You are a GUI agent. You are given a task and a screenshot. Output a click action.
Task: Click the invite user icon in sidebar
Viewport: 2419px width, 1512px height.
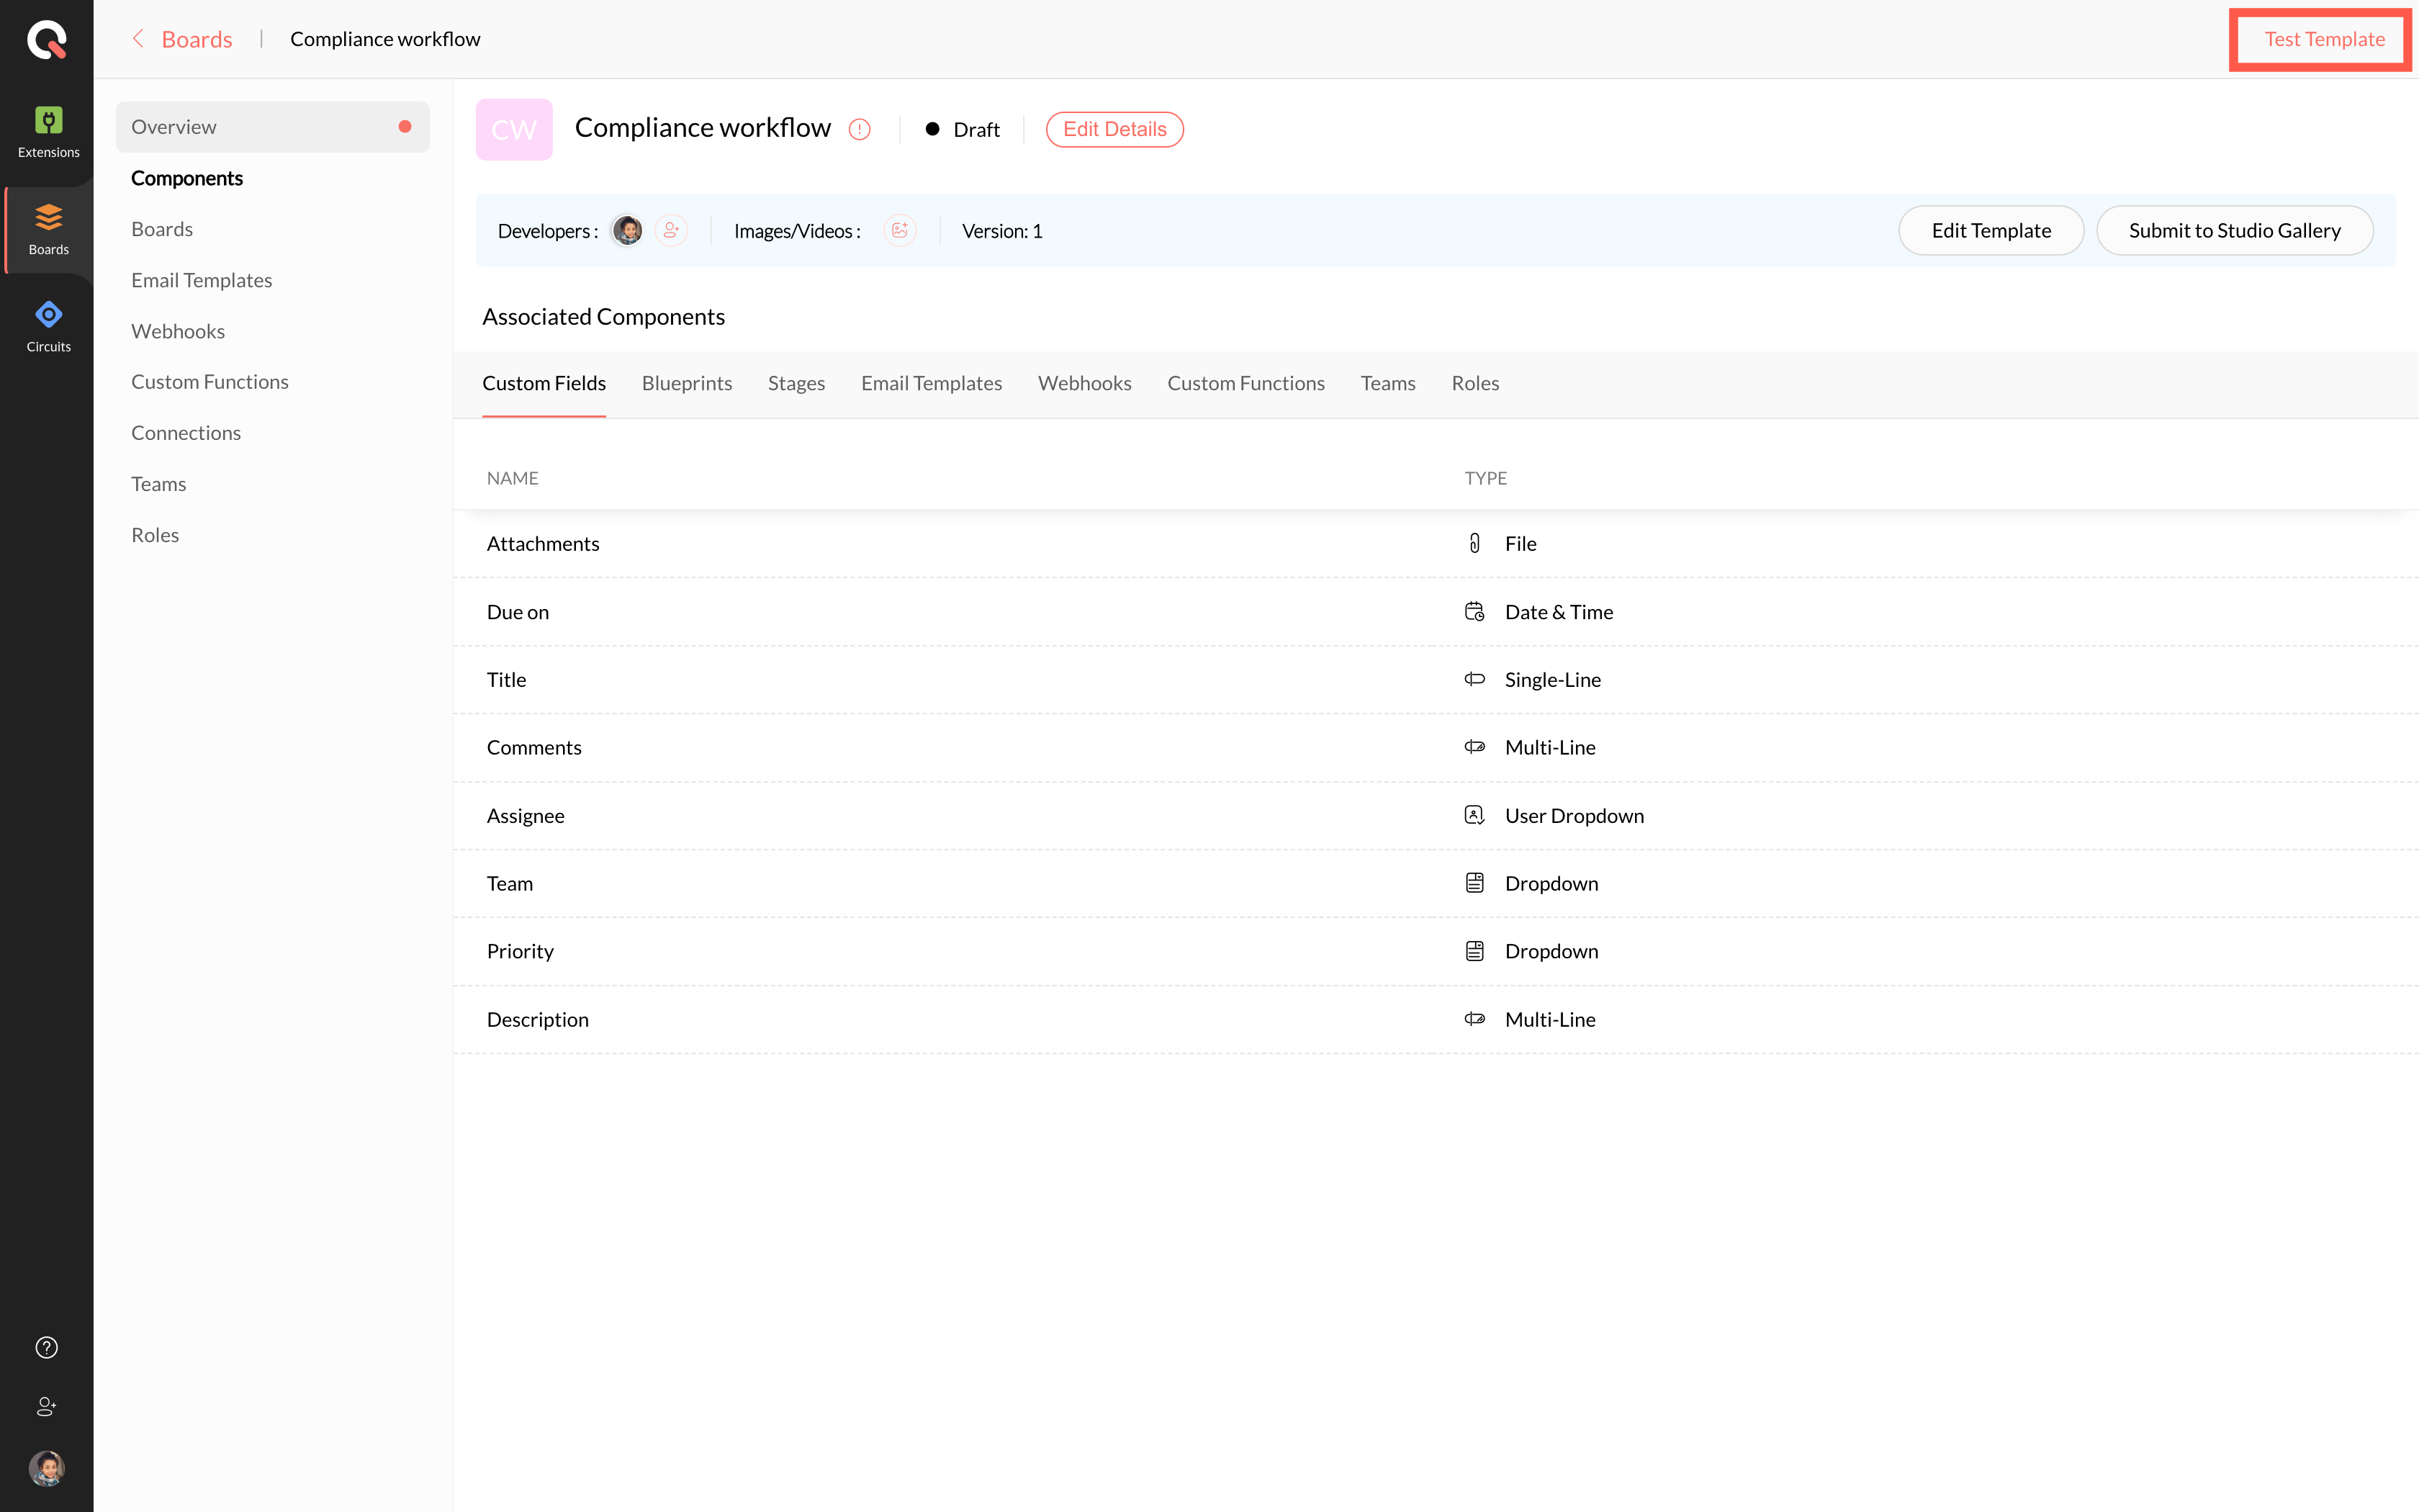[x=47, y=1406]
